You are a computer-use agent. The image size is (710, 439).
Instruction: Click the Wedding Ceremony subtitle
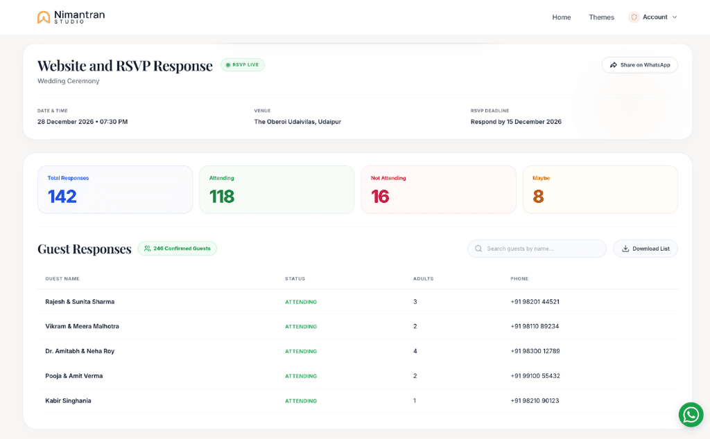(x=69, y=81)
